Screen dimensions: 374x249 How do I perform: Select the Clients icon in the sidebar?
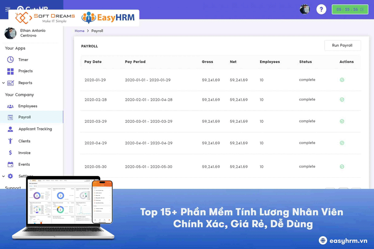point(10,141)
